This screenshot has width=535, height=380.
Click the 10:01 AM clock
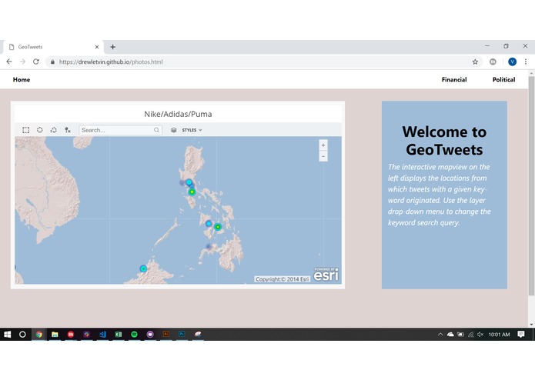499,335
